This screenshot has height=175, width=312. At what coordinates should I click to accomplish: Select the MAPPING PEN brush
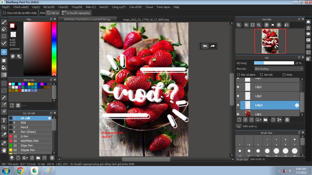(x=30, y=141)
